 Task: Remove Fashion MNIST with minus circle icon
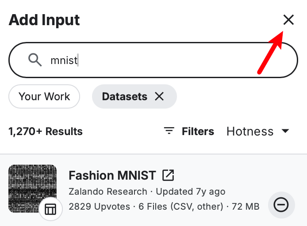click(281, 205)
